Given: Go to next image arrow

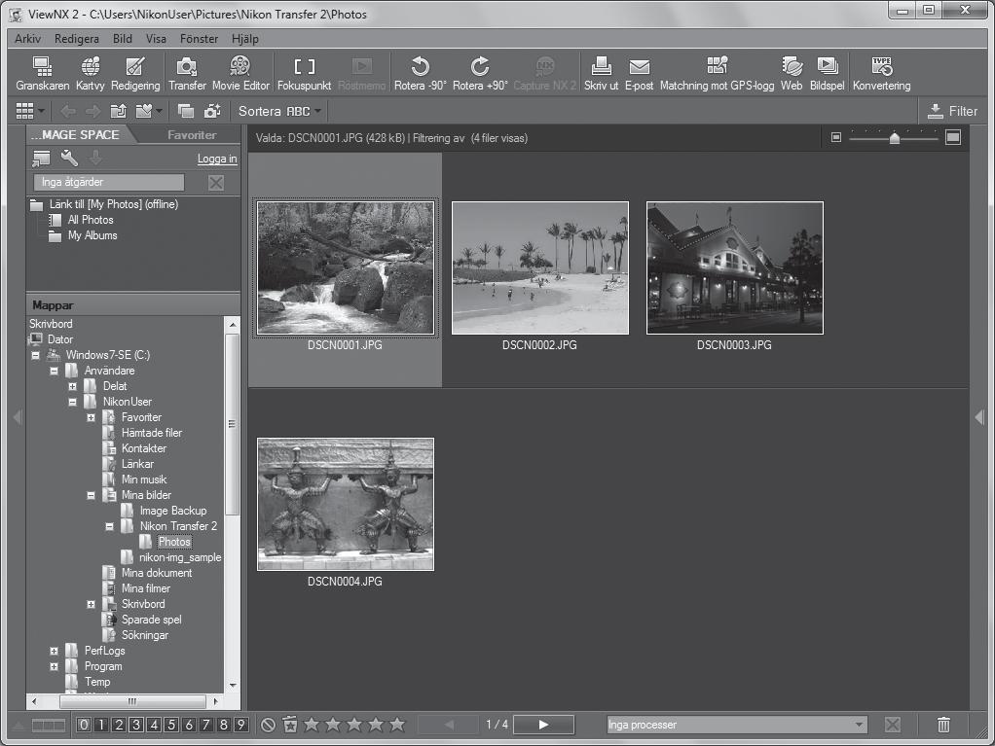Looking at the screenshot, I should point(543,725).
